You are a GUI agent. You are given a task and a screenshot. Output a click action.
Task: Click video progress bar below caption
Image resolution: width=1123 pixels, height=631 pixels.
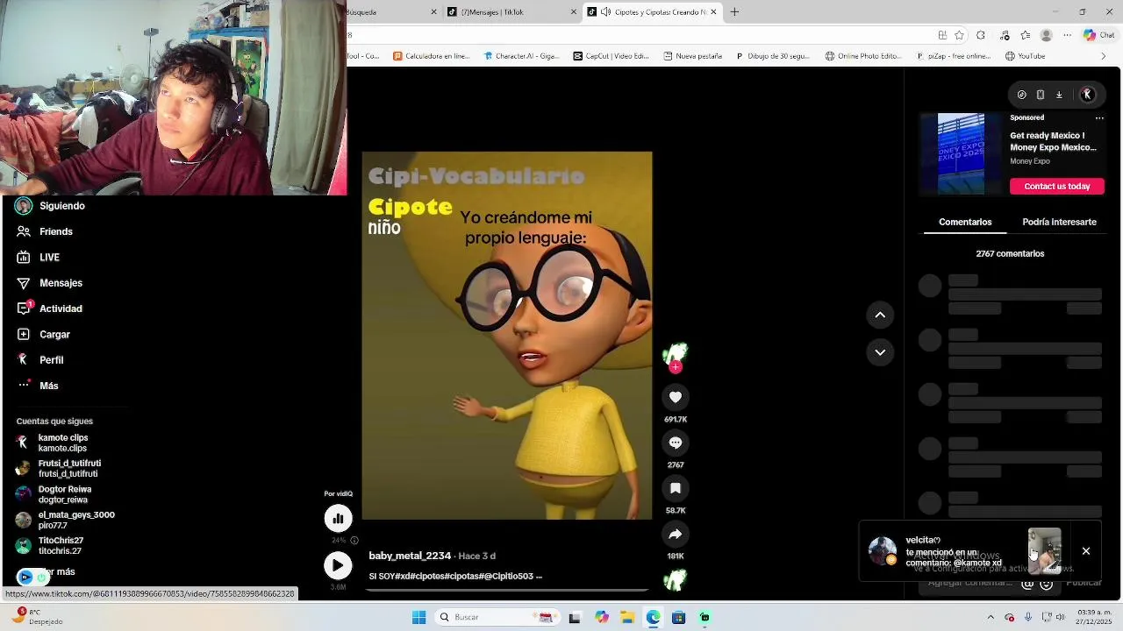click(x=507, y=590)
